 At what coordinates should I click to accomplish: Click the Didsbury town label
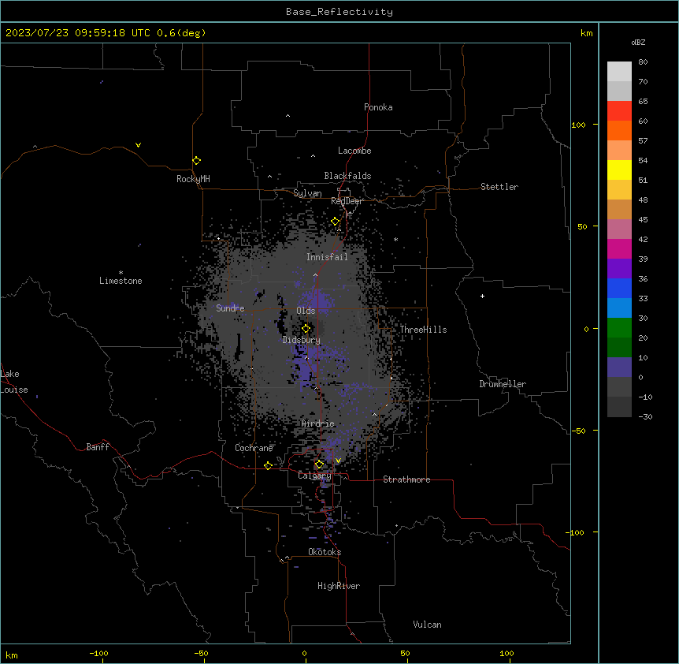pos(302,340)
